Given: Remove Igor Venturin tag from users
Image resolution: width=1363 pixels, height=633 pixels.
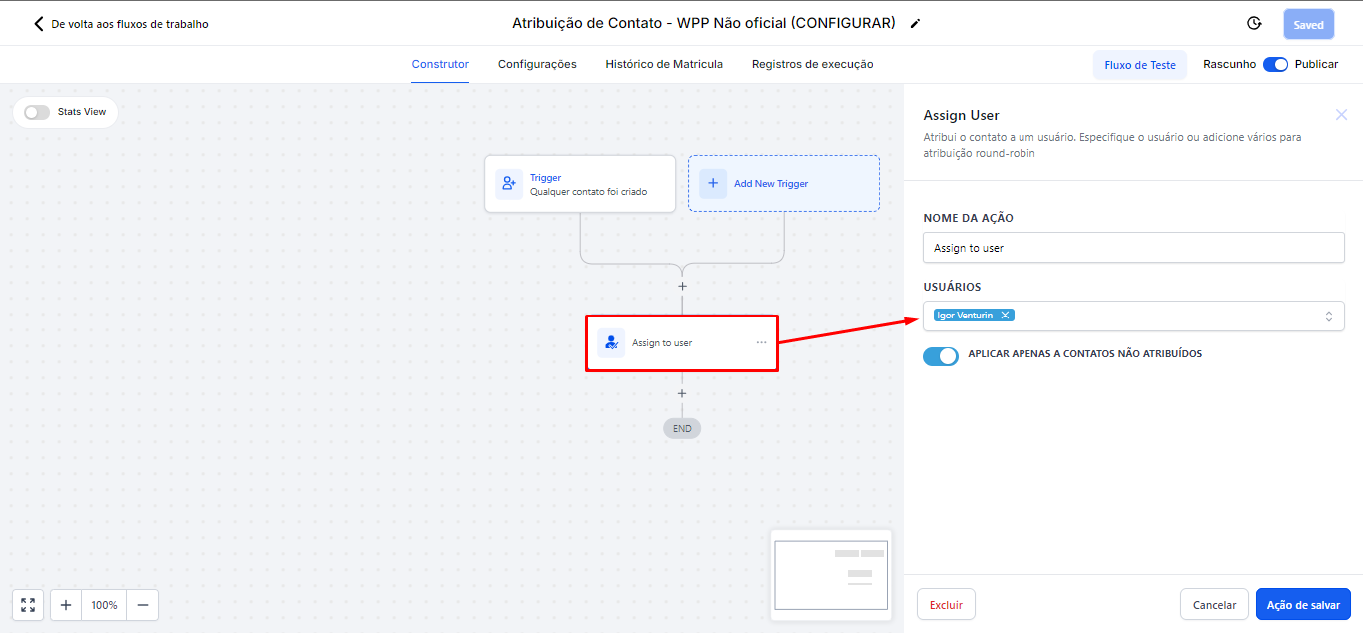Looking at the screenshot, I should (x=1005, y=316).
